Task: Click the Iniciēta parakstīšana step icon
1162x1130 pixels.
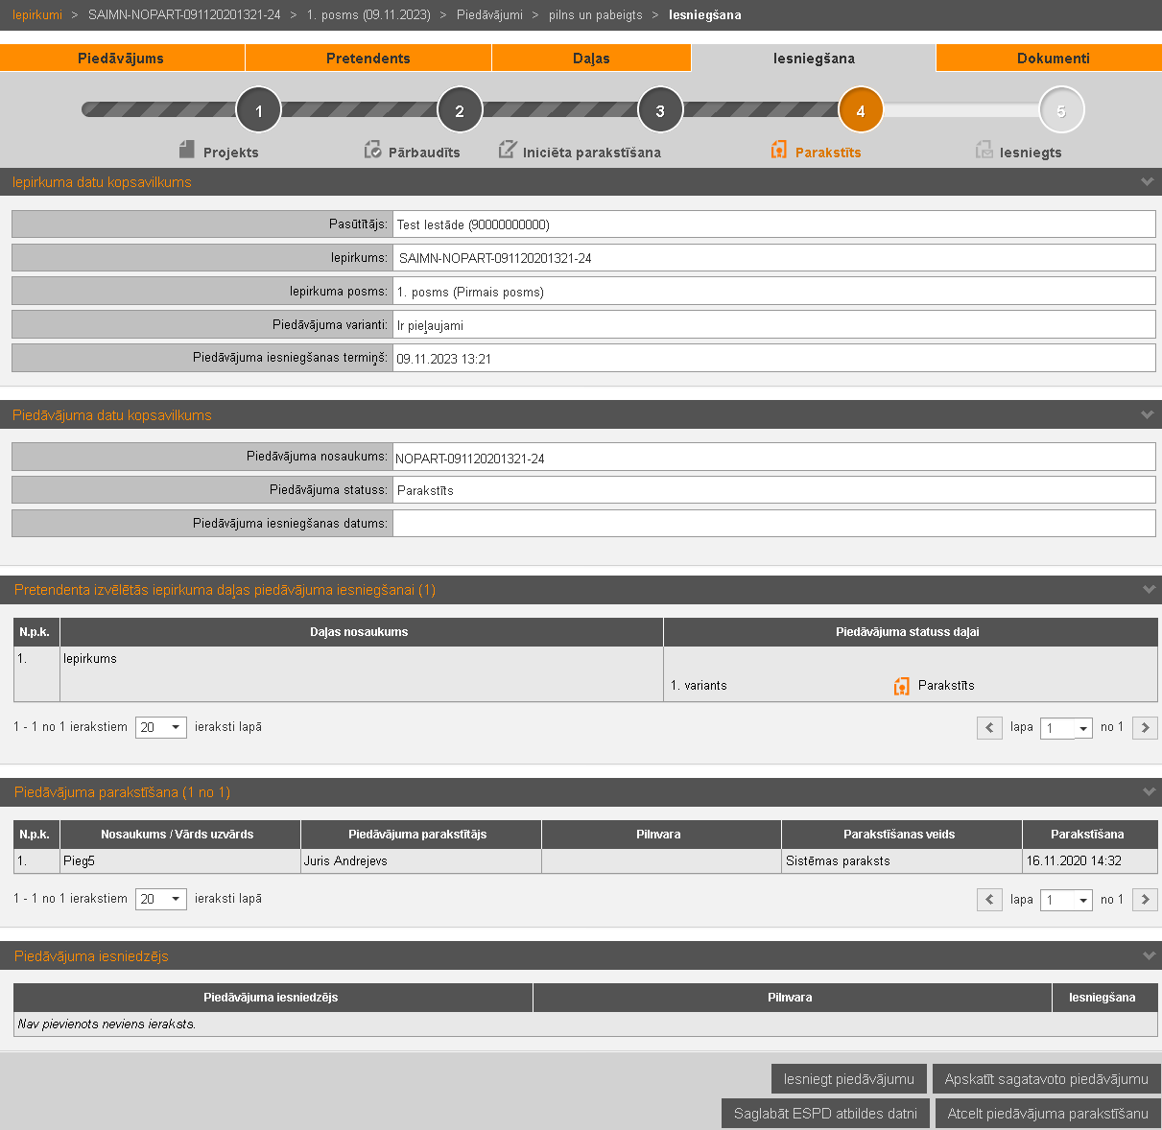Action: pyautogui.click(x=507, y=150)
